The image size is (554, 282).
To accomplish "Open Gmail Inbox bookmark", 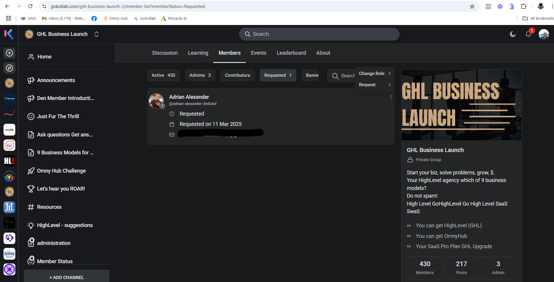I will coord(64,18).
